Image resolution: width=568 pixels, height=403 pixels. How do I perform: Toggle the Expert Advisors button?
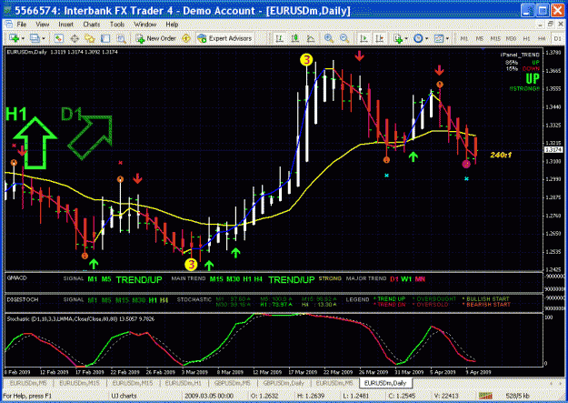coord(224,38)
